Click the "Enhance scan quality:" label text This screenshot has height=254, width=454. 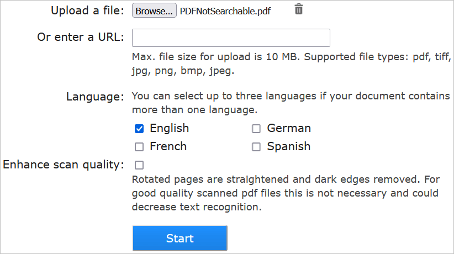click(64, 165)
